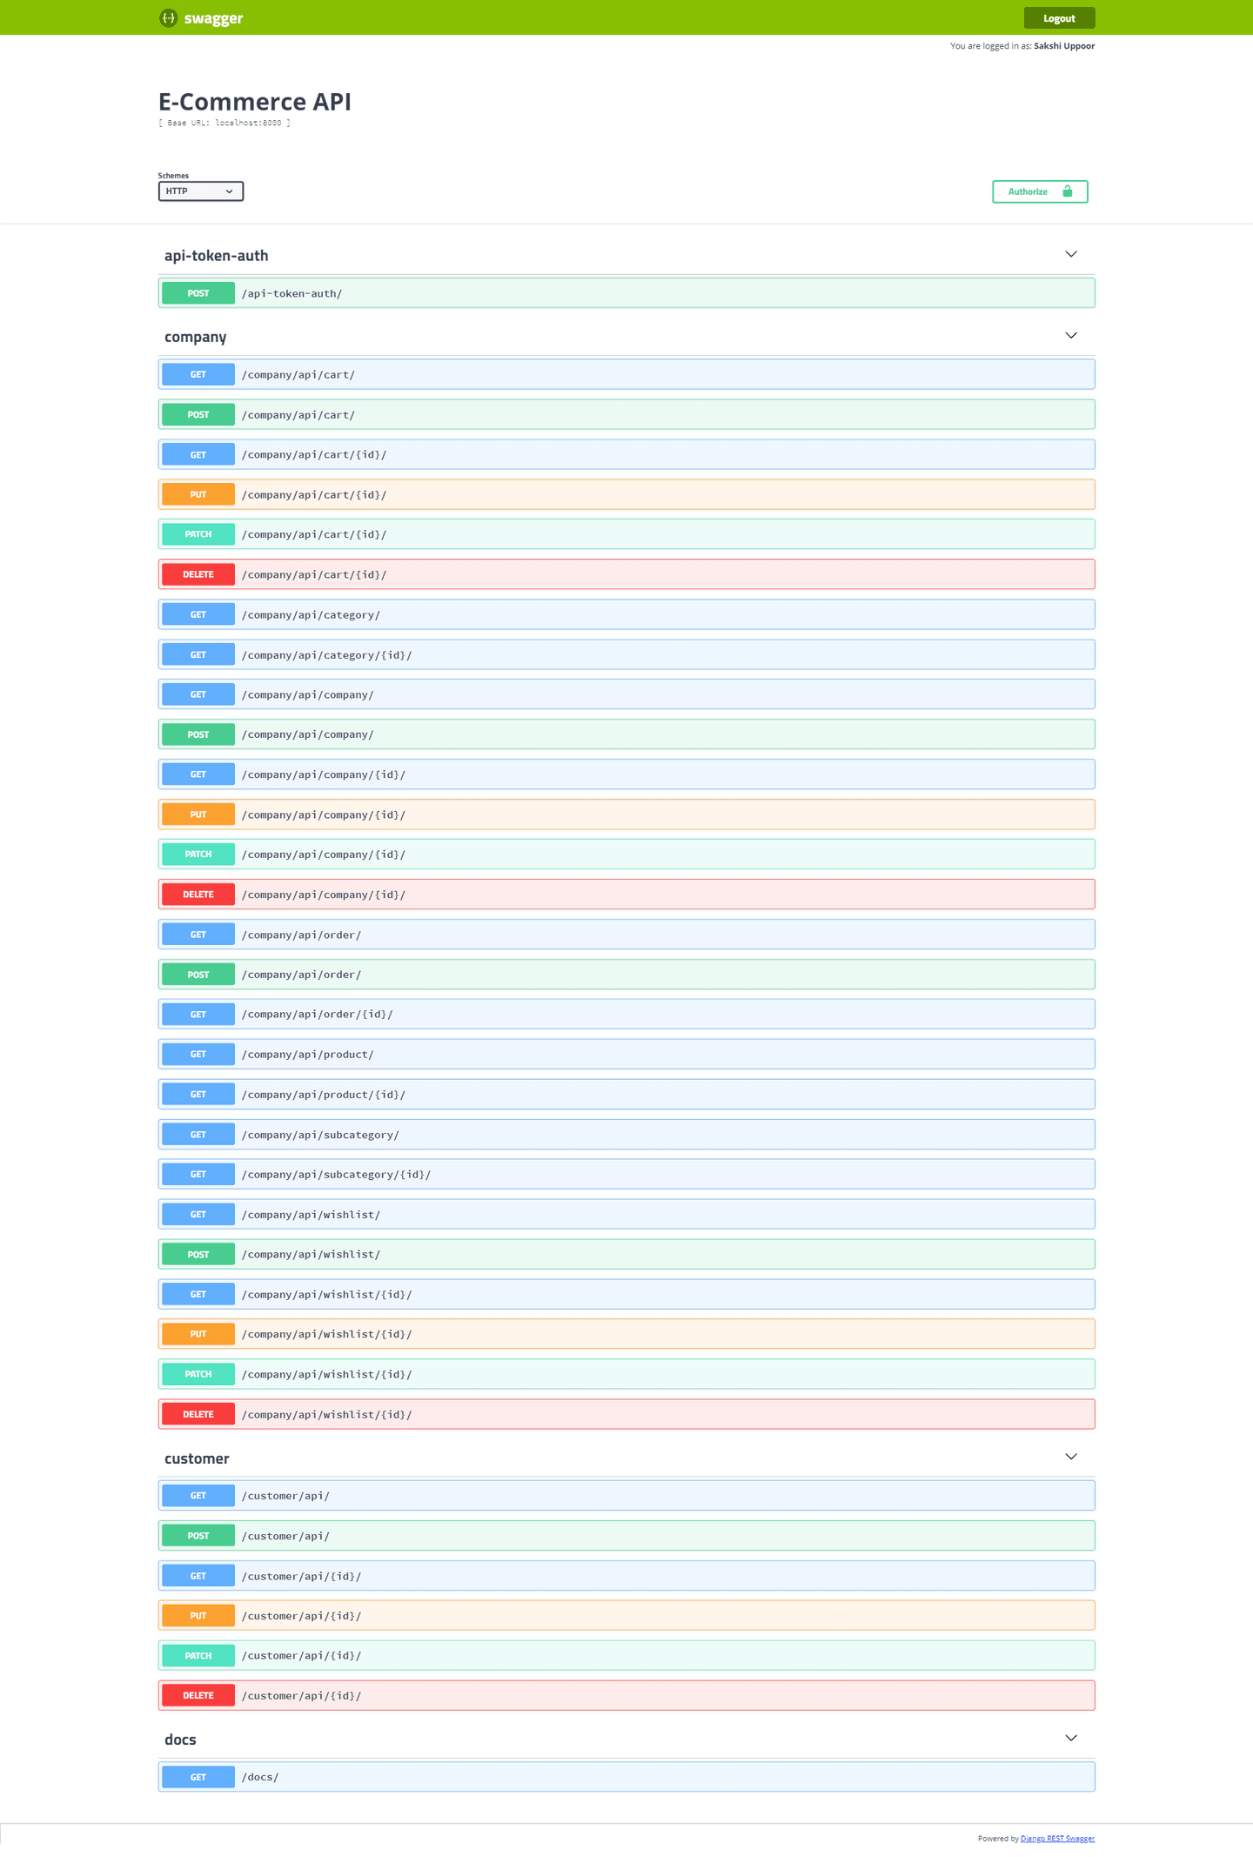Expand DELETE /customer/api/{id}/ endpoint

tap(626, 1695)
